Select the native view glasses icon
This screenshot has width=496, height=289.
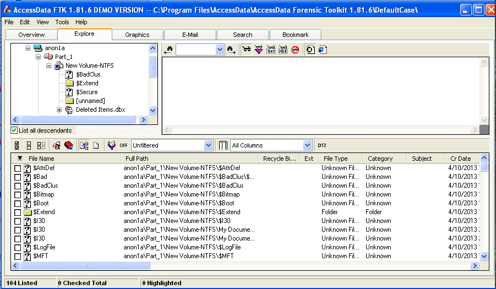point(247,50)
